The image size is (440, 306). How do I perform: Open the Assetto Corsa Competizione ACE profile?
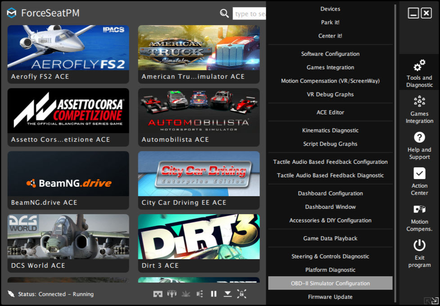pos(68,117)
